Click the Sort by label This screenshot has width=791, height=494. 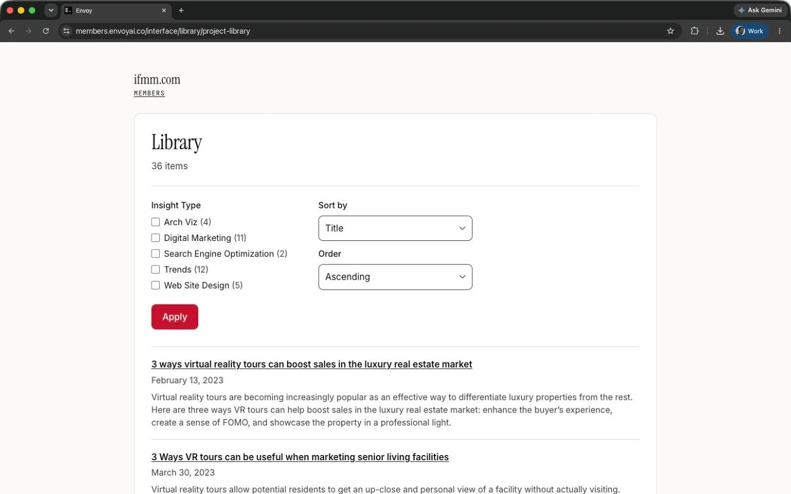[x=333, y=205]
